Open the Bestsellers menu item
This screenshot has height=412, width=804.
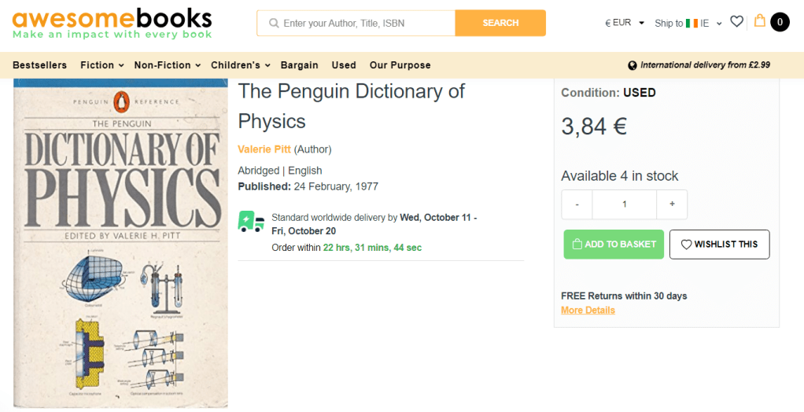tap(39, 65)
